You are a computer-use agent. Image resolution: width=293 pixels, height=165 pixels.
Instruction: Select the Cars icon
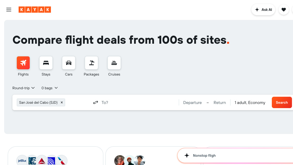pyautogui.click(x=69, y=63)
